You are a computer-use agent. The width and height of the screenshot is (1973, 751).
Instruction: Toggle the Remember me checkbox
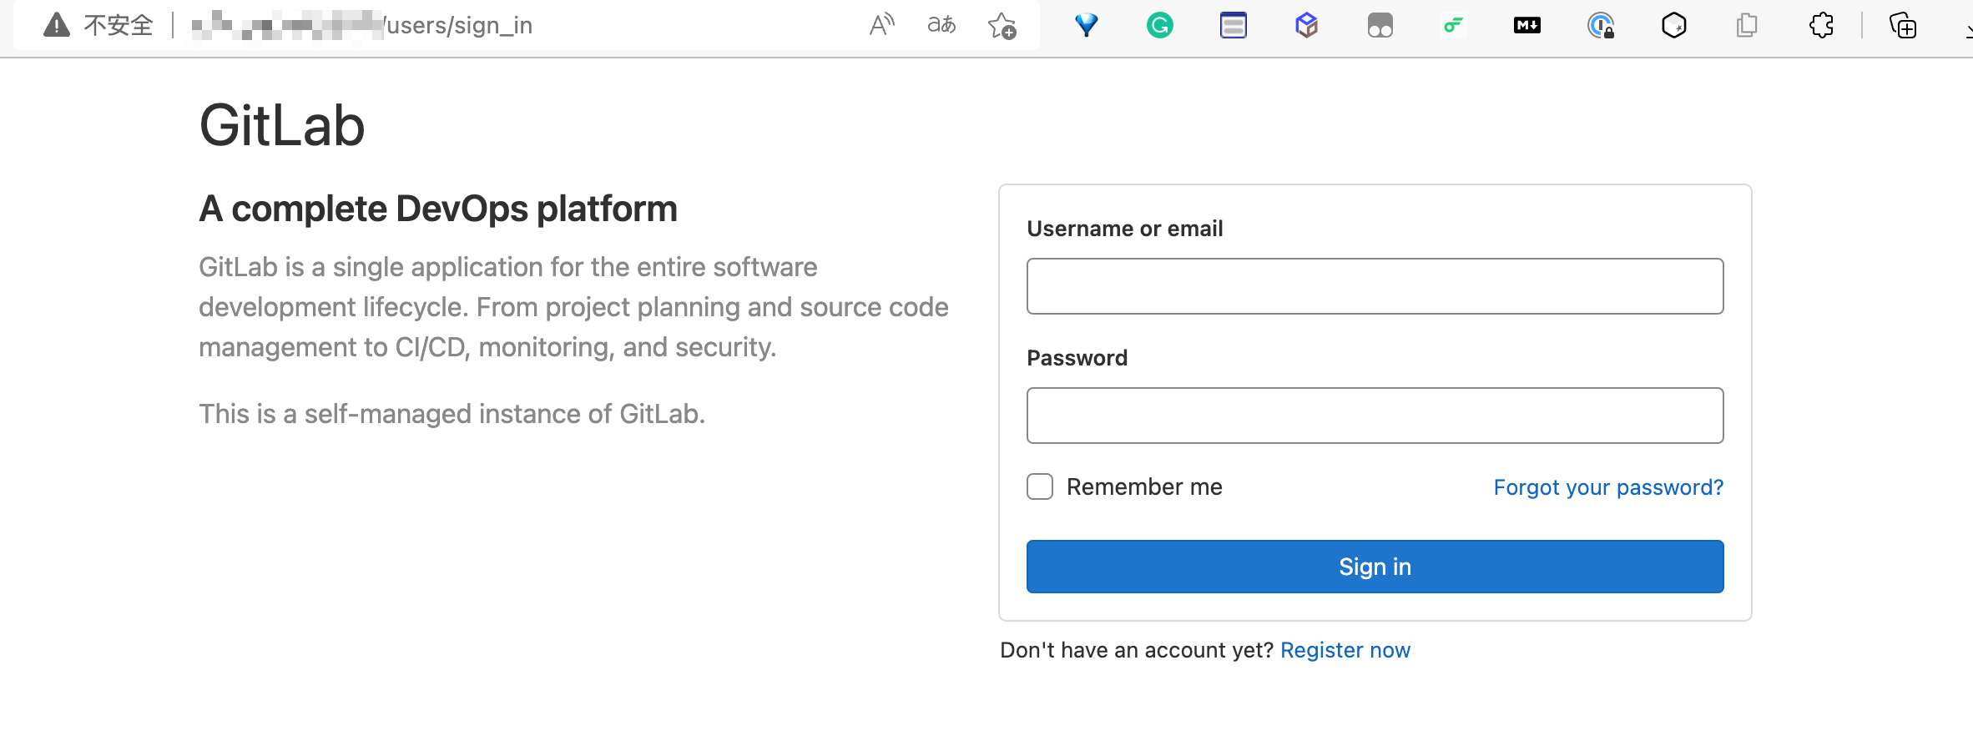1040,486
